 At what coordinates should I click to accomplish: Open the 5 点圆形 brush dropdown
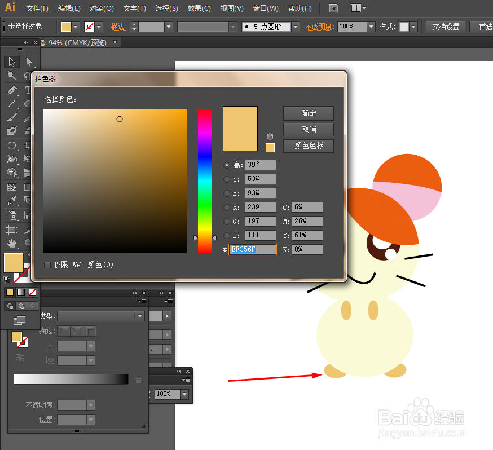coord(295,27)
